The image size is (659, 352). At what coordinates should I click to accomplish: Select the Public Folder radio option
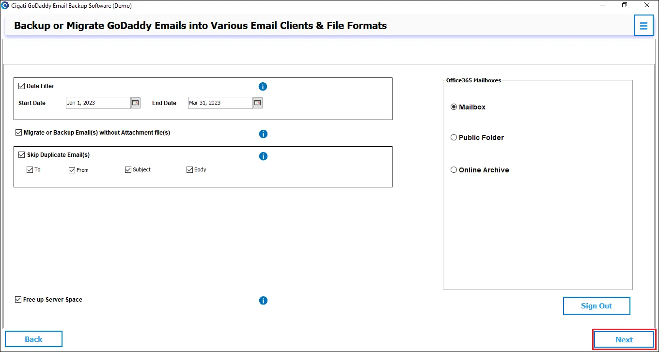tap(454, 138)
